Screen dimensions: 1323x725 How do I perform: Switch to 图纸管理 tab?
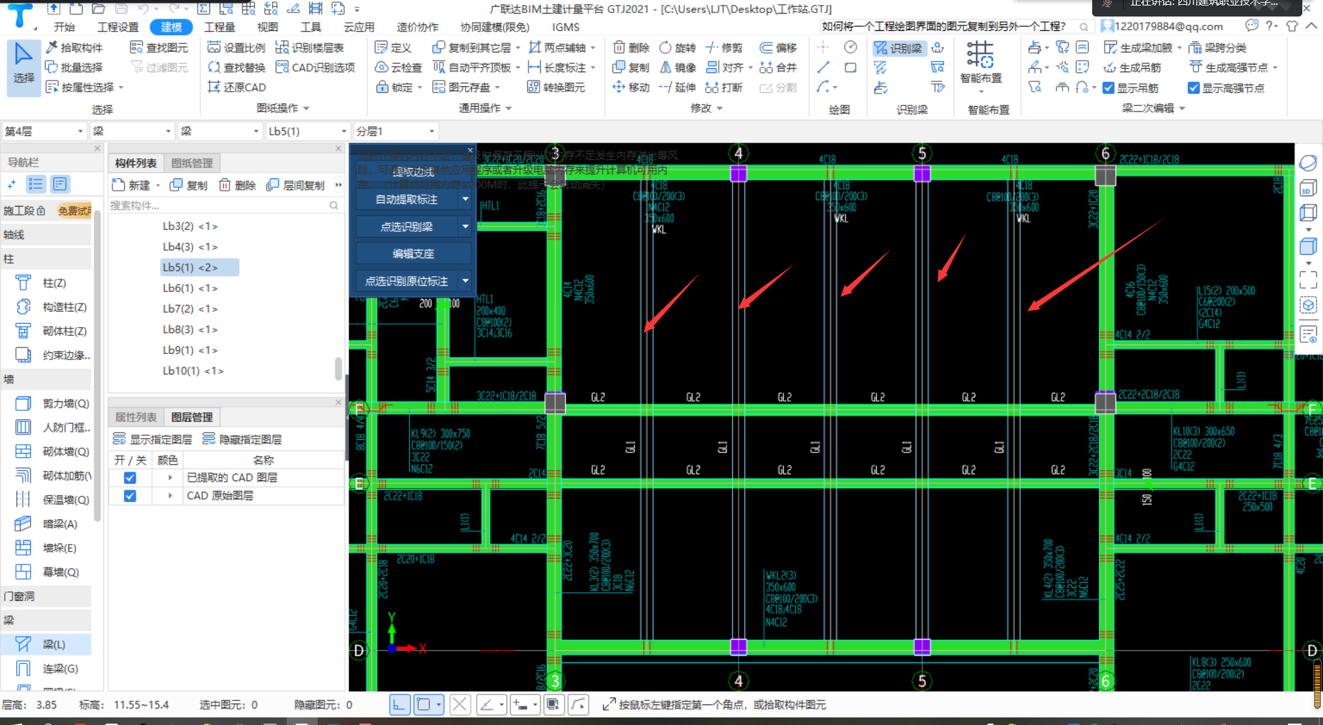[192, 163]
